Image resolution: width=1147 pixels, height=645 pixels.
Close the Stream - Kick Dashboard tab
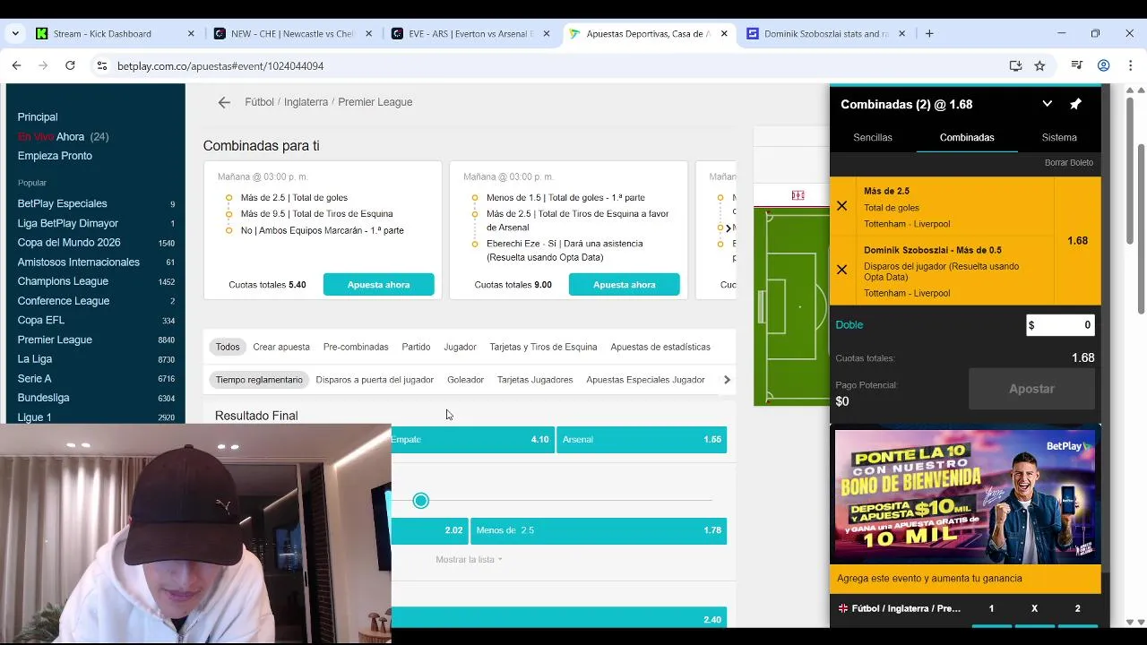coord(191,33)
